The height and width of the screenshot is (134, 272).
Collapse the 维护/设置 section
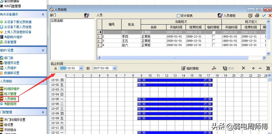[x=43, y=50]
